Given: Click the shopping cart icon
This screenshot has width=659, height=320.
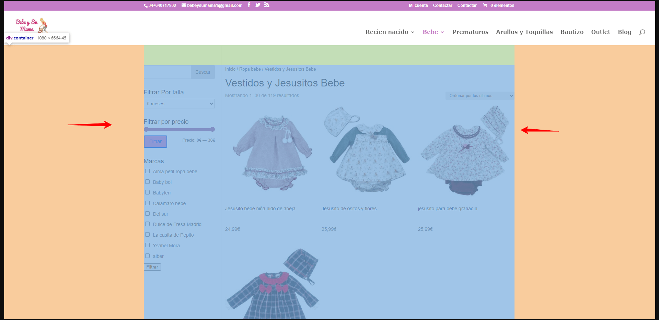Looking at the screenshot, I should click(x=485, y=5).
